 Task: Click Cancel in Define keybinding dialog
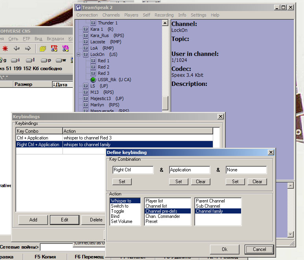259,249
